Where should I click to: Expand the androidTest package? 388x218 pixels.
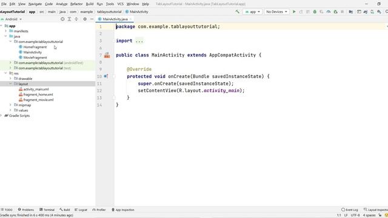coord(10,63)
